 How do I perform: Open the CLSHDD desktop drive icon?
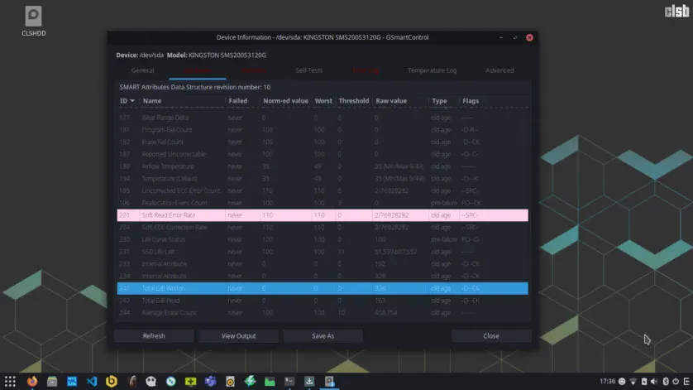click(33, 18)
